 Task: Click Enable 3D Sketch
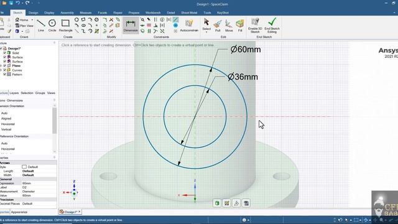coord(255,26)
